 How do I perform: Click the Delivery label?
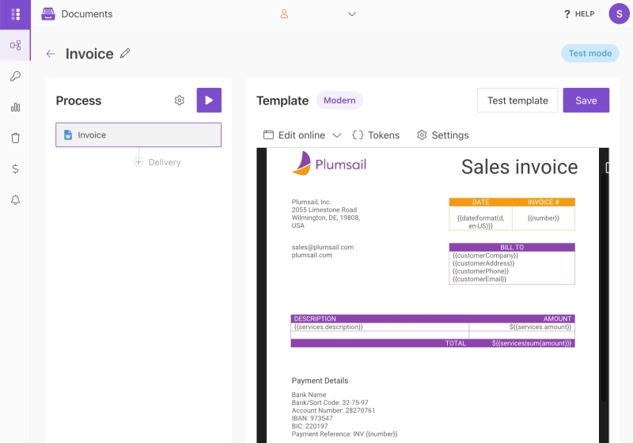(165, 162)
